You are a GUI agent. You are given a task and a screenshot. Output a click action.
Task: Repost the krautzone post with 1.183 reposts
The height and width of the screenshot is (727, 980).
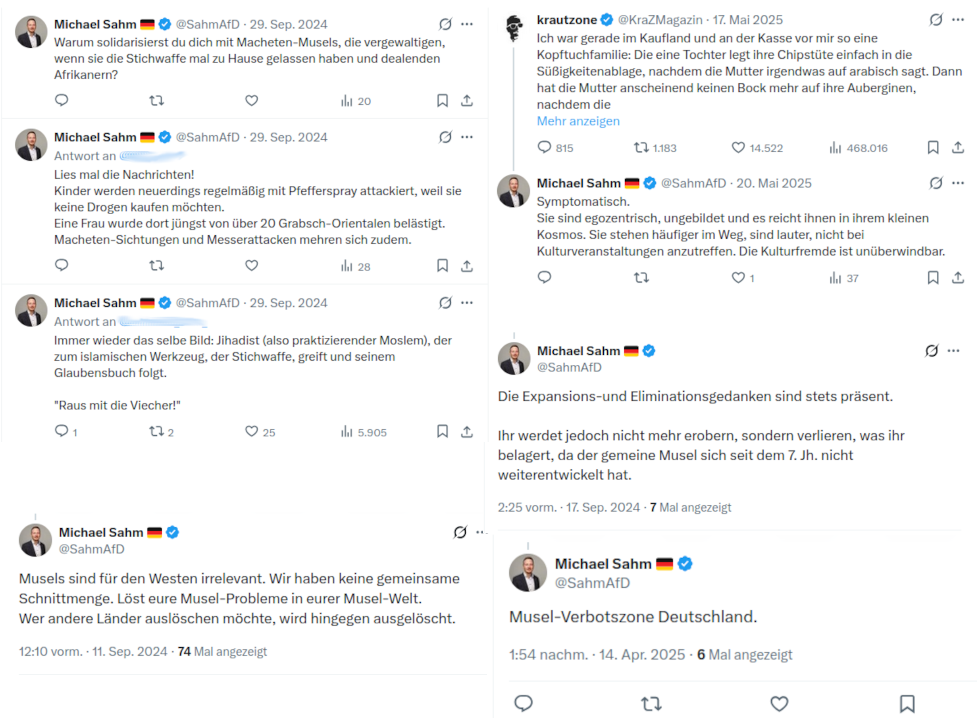[x=641, y=148]
